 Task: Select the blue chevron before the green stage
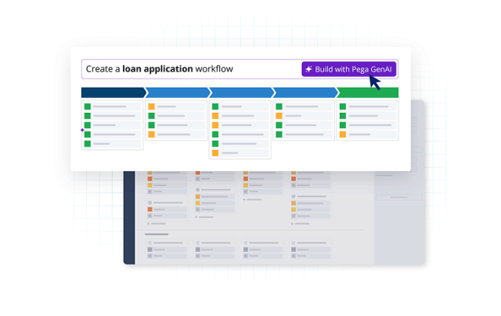[x=306, y=93]
